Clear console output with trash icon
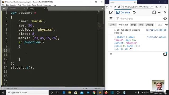Image resolution: width=169 pixels, height=95 pixels. pos(111,19)
